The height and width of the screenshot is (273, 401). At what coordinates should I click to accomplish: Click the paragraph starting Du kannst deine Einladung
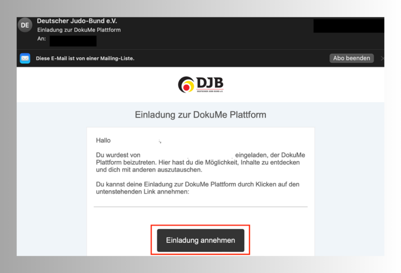[x=198, y=188]
